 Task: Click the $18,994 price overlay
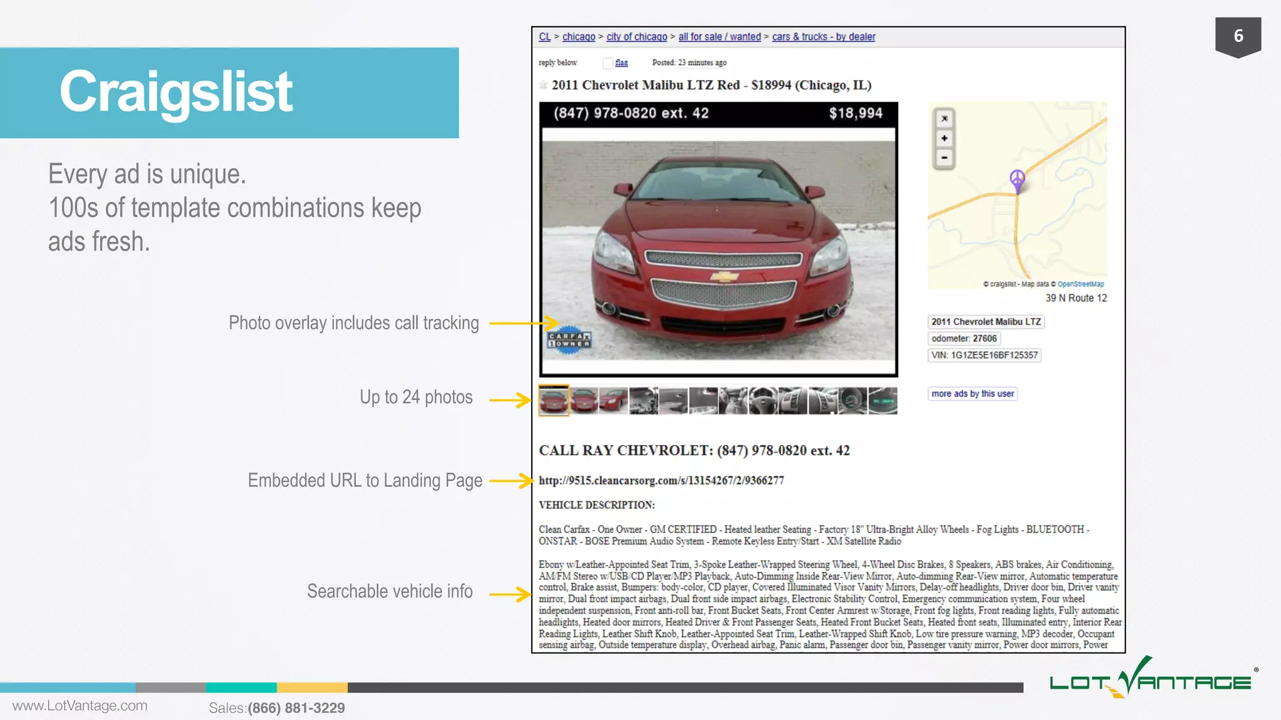856,113
